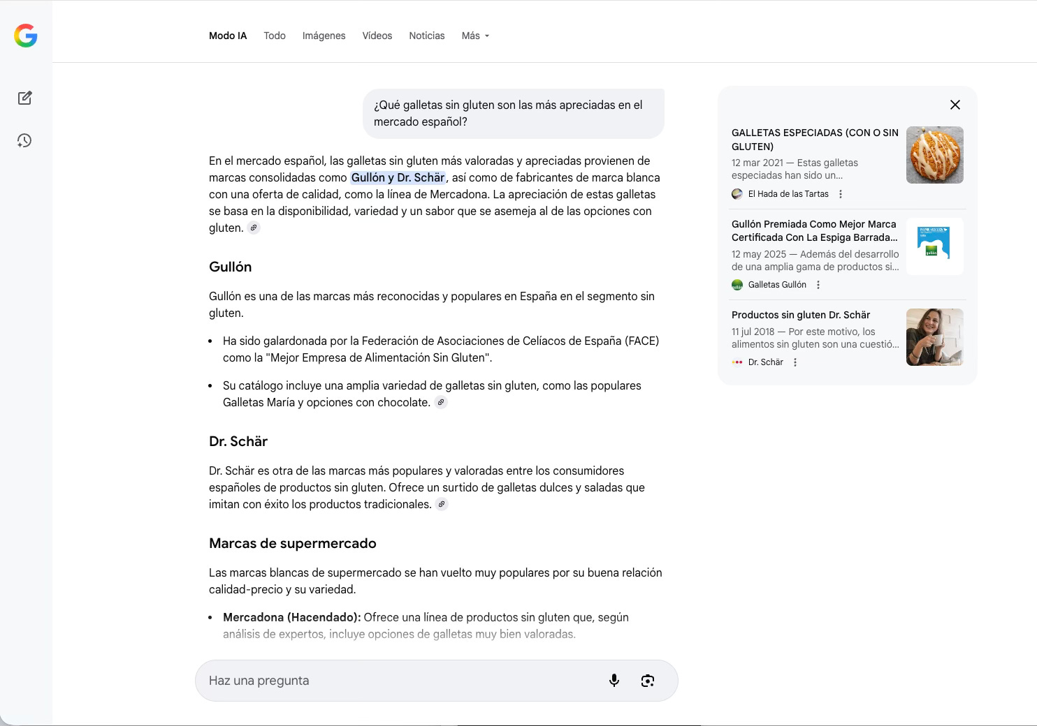The width and height of the screenshot is (1037, 726).
Task: Click the Galletas Gullón source name
Action: click(777, 285)
